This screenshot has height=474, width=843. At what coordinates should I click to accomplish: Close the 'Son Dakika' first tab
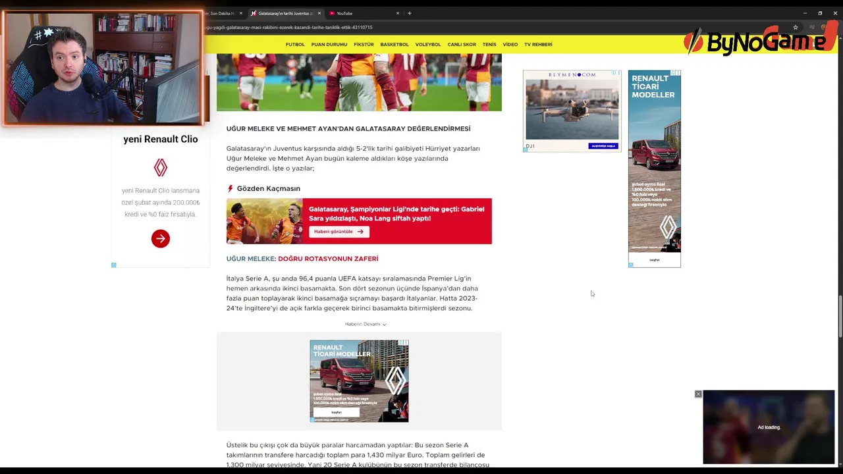coord(241,13)
